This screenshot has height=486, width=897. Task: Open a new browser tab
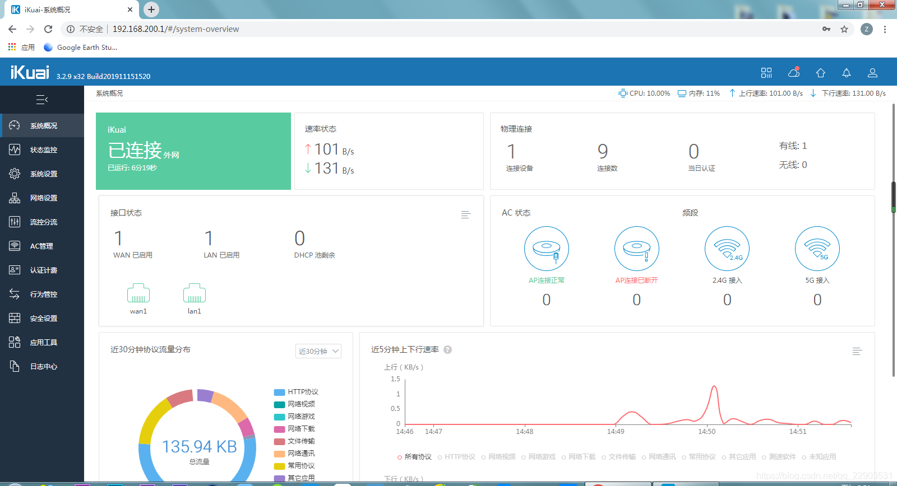click(x=151, y=10)
